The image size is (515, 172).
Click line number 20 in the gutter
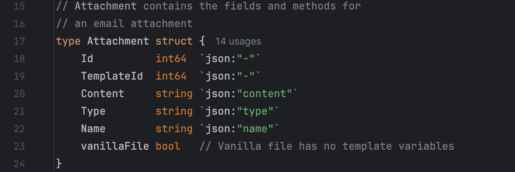click(x=19, y=94)
